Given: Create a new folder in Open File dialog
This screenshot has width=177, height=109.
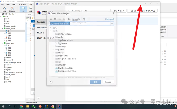Looking at the screenshot, I should (69, 19).
